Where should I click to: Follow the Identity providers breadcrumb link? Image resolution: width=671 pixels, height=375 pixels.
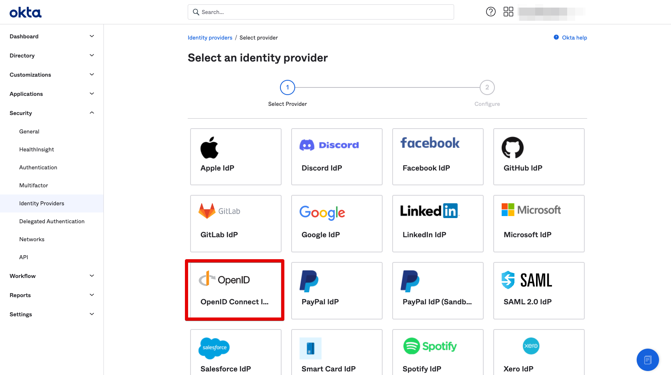pos(210,38)
